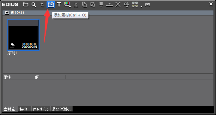Click the color bars new clip icon
Image resolution: width=216 pixels, height=115 pixels.
[67, 4]
